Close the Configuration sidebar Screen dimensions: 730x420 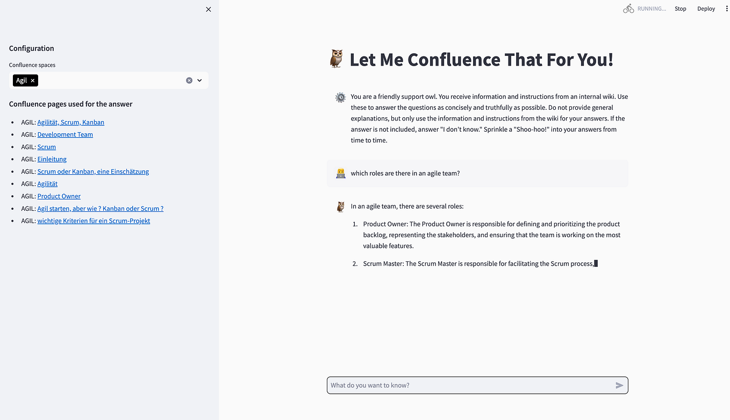point(208,9)
